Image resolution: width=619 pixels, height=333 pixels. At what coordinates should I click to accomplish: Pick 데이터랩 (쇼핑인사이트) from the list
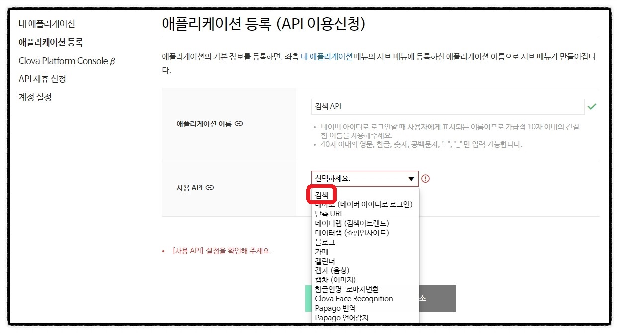click(352, 232)
